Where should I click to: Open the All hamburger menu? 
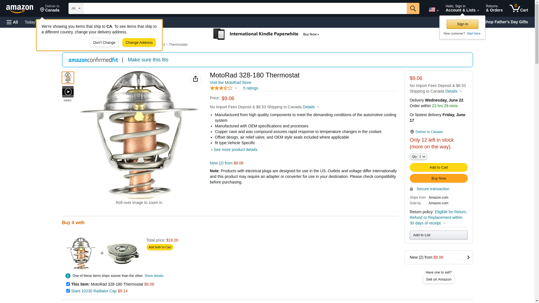click(x=12, y=22)
